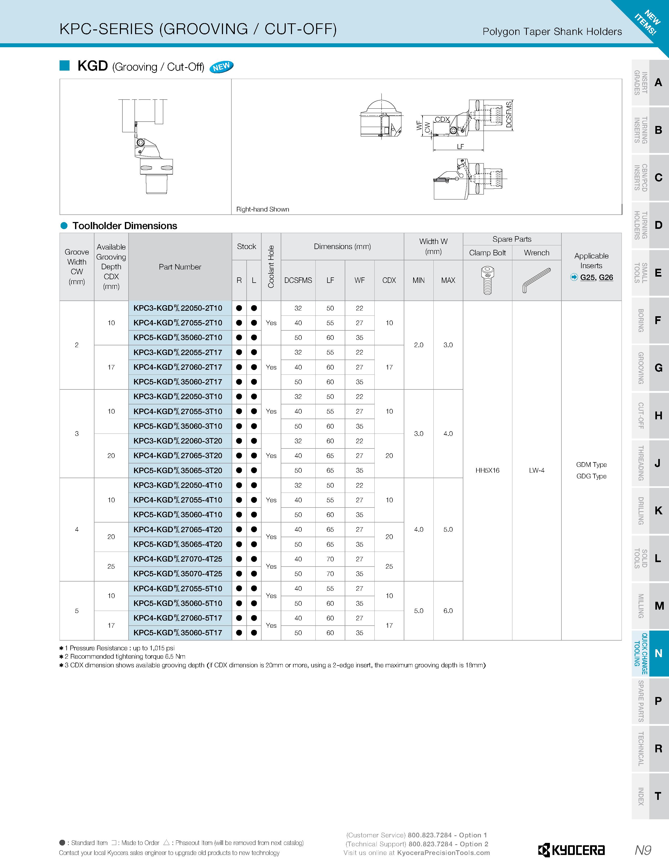Click the HH5X16 clamp bolt value
The height and width of the screenshot is (866, 669).
click(487, 470)
